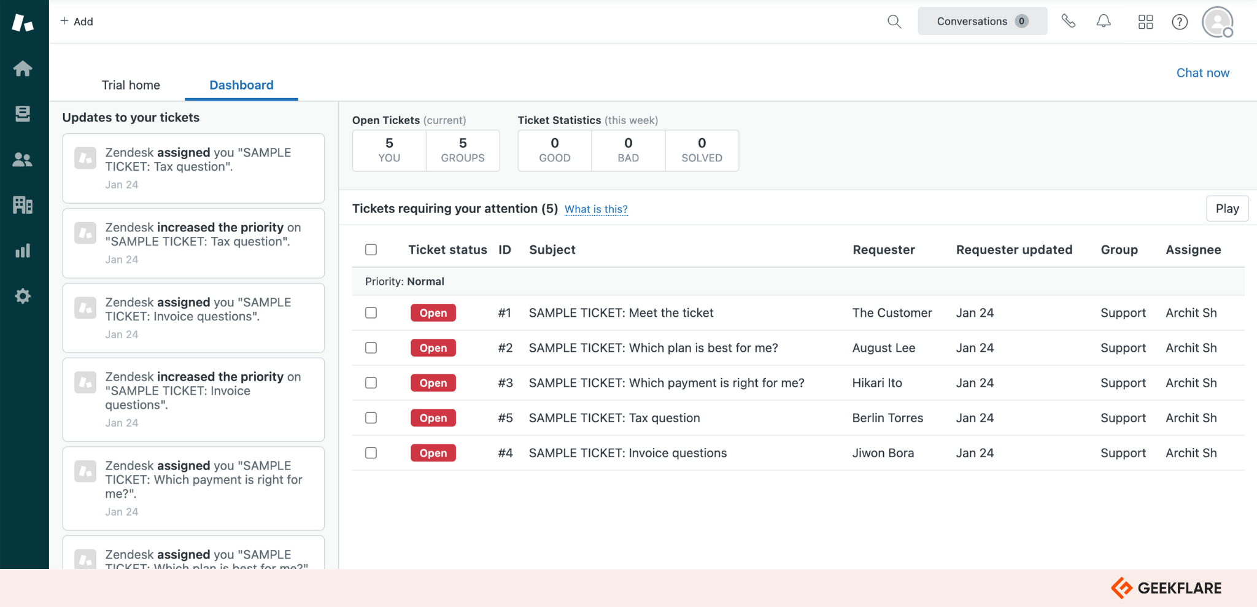Check the box for ticket #5

click(x=371, y=418)
